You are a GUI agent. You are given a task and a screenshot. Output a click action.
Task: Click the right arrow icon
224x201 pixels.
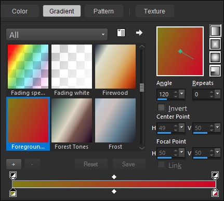point(139,33)
